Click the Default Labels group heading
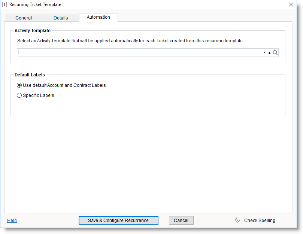This screenshot has width=303, height=234. tap(30, 75)
